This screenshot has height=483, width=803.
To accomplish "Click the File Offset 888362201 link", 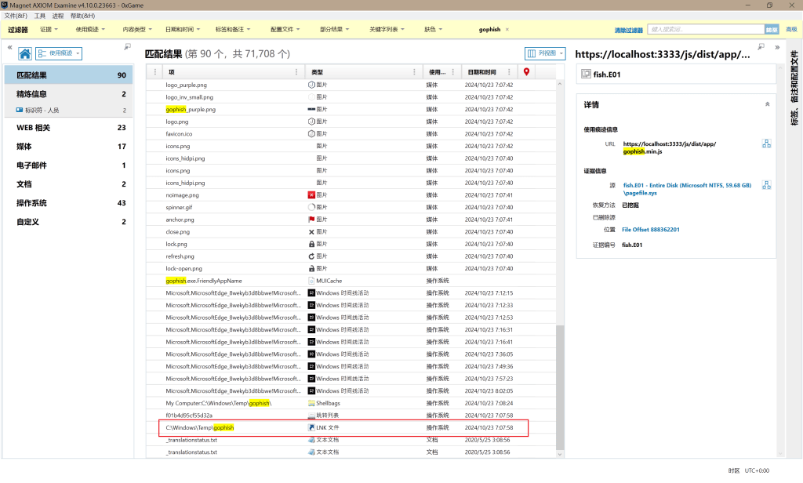I will 651,230.
